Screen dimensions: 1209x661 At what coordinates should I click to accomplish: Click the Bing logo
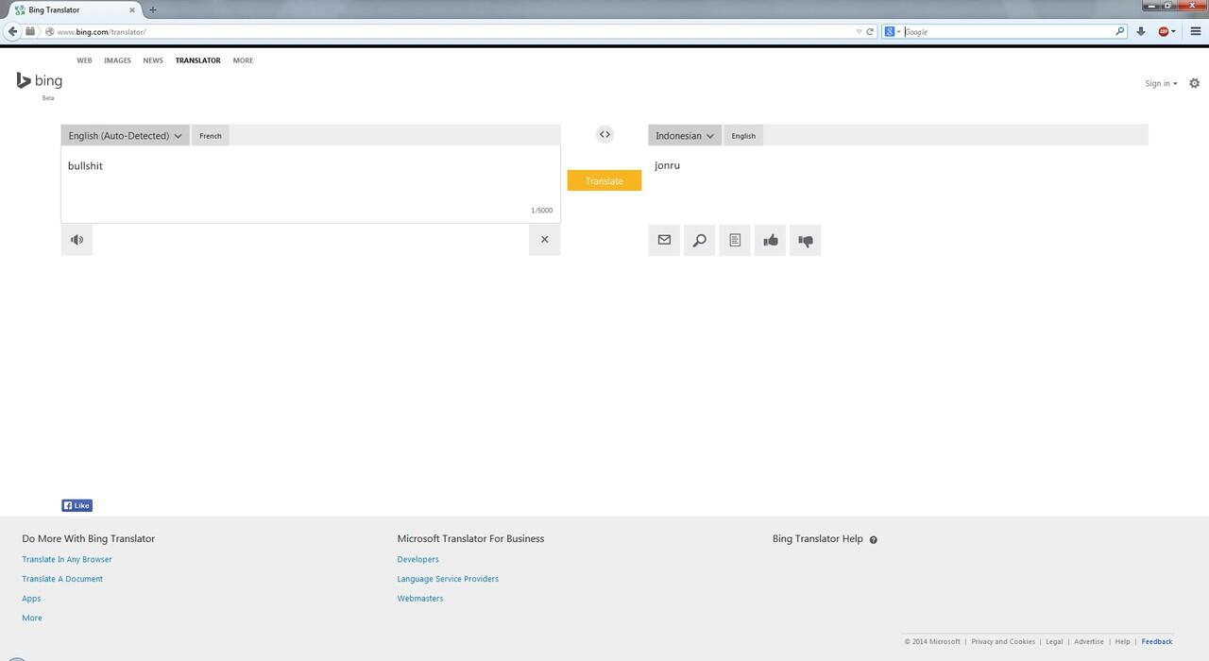40,81
